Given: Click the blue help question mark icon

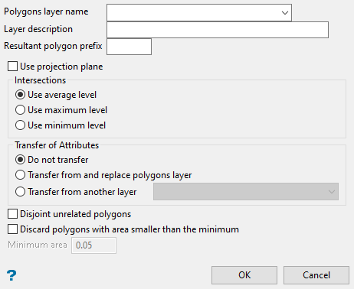Looking at the screenshot, I should [x=11, y=275].
